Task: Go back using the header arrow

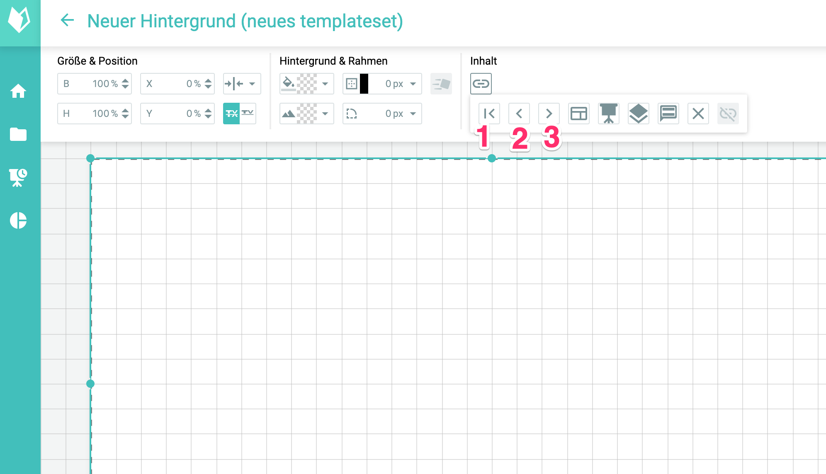Action: pyautogui.click(x=67, y=20)
